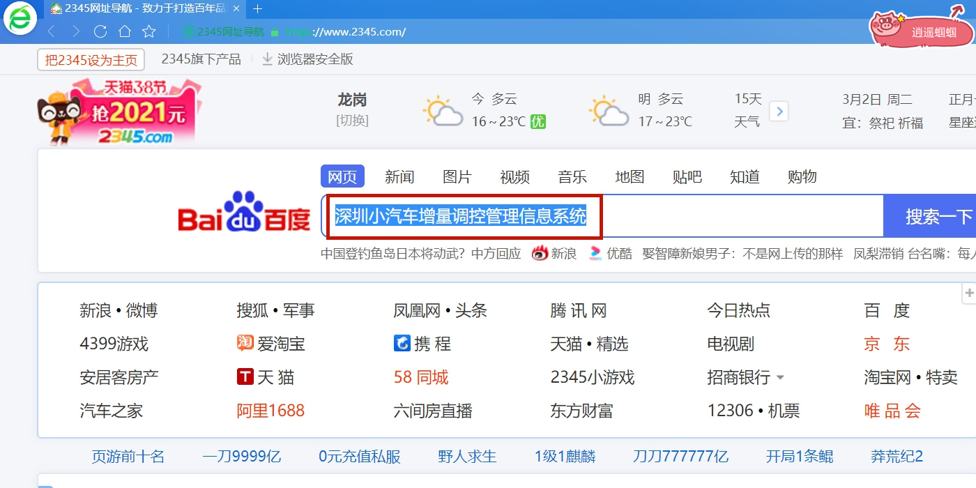Open 2345旗下产品 link
Viewport: 976px width, 488px height.
coord(201,59)
